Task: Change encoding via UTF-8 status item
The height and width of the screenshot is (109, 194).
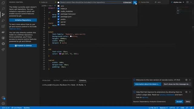Action: [x=172, y=108]
